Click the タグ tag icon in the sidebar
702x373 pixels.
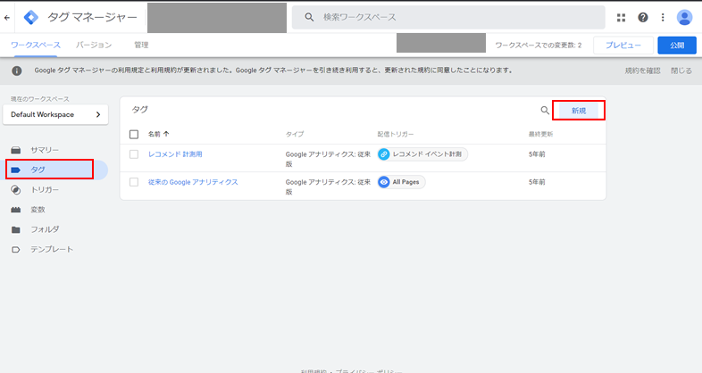point(16,170)
